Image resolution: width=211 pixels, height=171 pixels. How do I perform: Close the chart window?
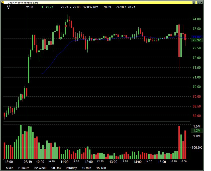point(201,2)
